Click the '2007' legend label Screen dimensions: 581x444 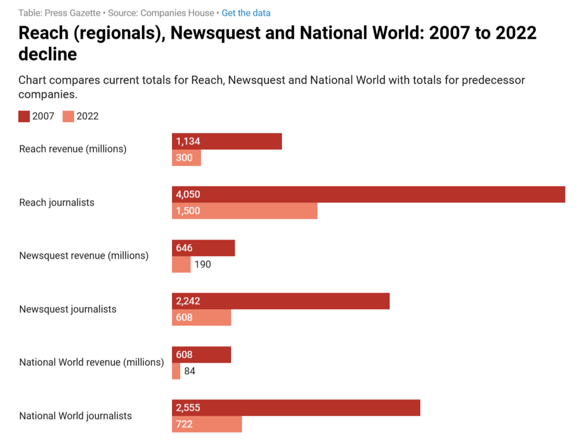(x=43, y=116)
